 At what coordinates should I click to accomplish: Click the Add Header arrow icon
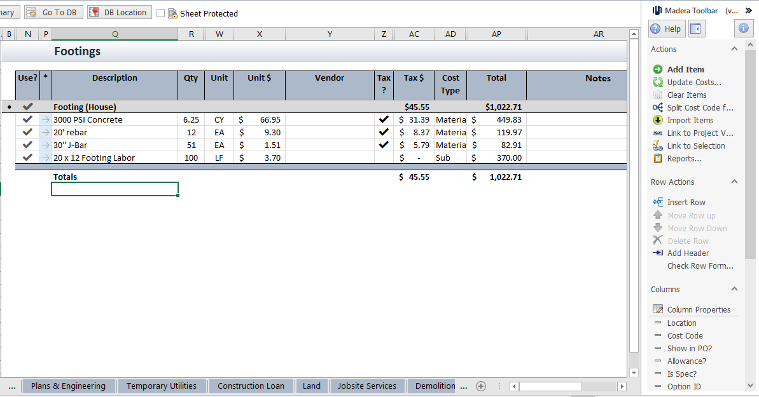pyautogui.click(x=657, y=253)
